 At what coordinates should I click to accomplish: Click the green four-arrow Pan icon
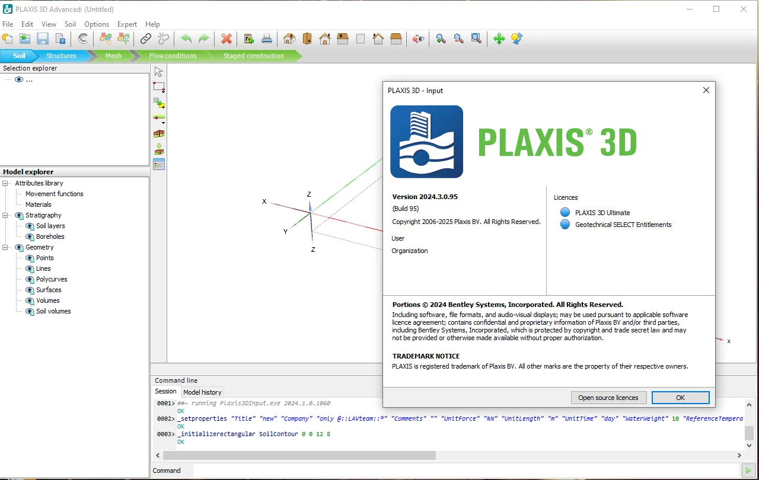pos(499,39)
